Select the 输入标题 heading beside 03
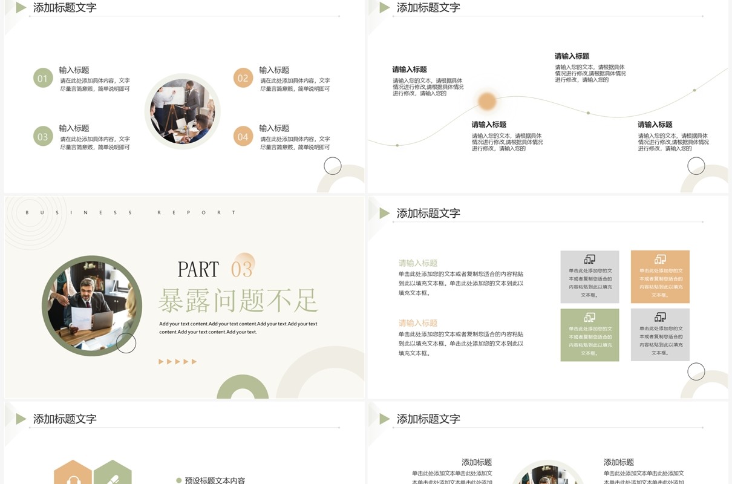Viewport: 732px width, 484px height. coord(74,128)
